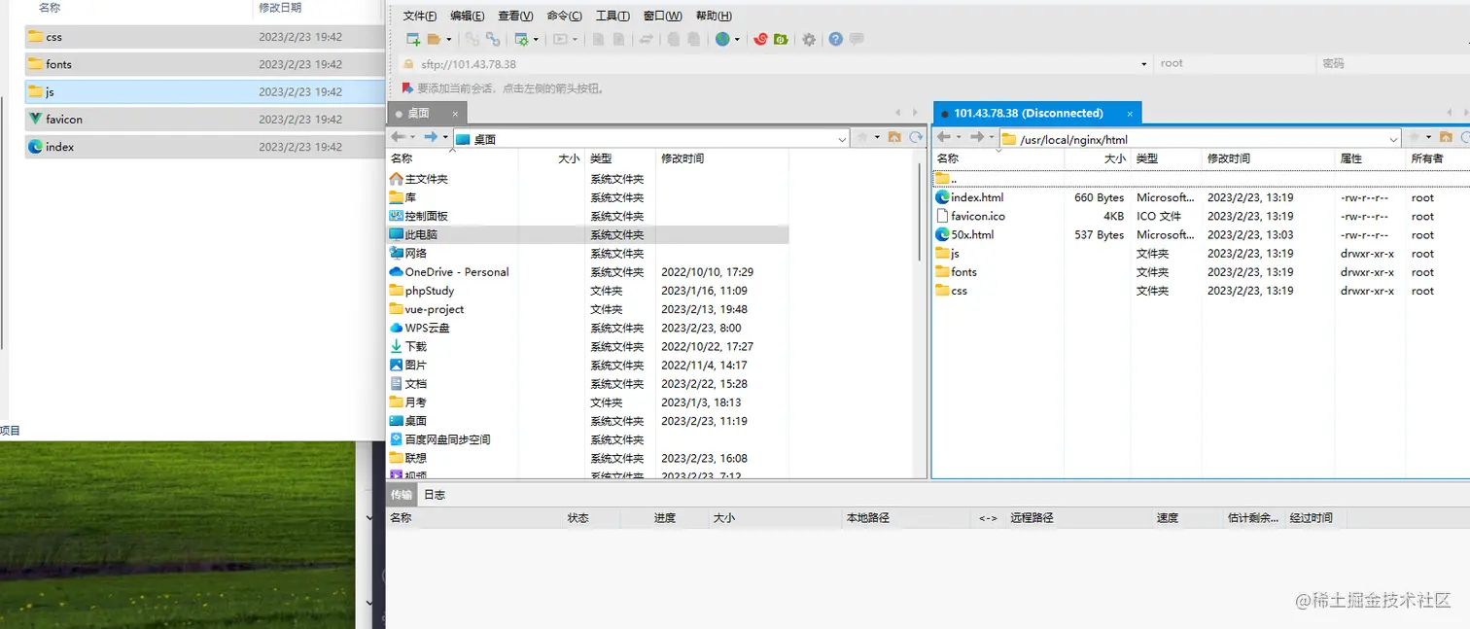Sort remote files by 属性 column header

point(1371,158)
